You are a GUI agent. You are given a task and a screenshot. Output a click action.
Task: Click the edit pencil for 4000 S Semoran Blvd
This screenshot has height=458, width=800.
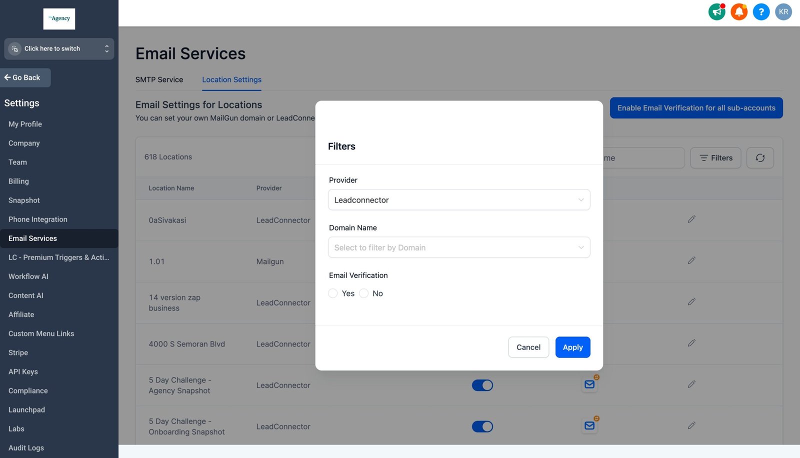coord(691,343)
